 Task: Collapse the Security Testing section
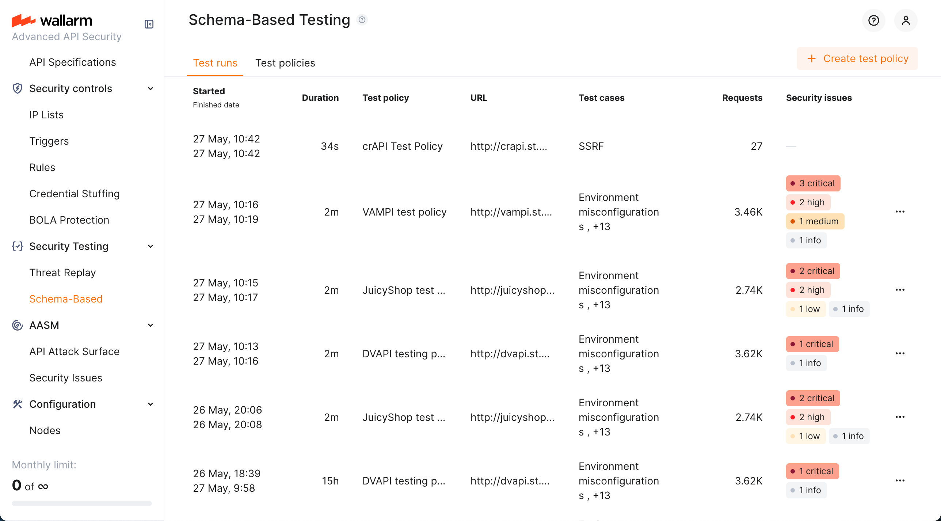click(150, 247)
